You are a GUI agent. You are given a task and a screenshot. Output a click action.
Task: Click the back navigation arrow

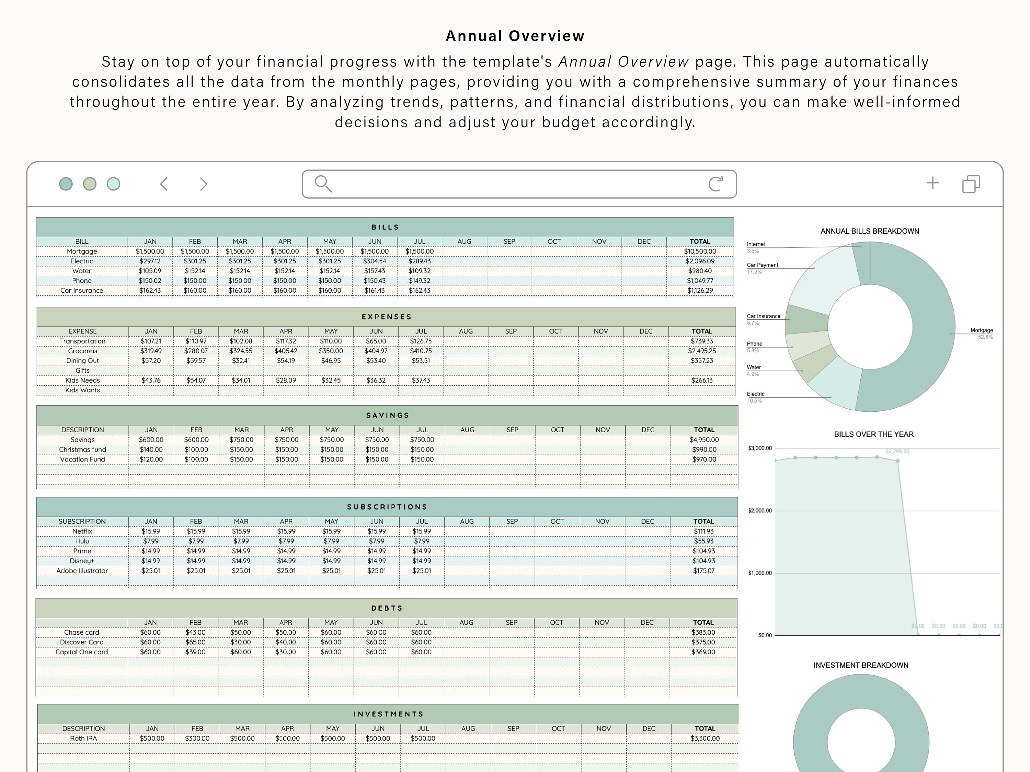coord(164,184)
